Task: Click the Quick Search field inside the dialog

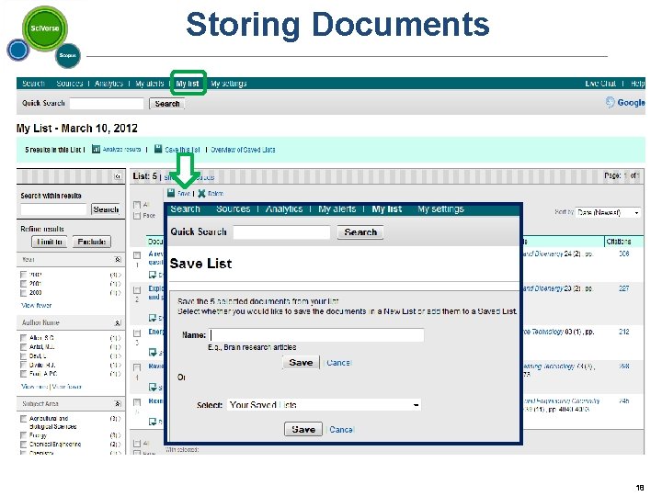Action: (x=281, y=232)
